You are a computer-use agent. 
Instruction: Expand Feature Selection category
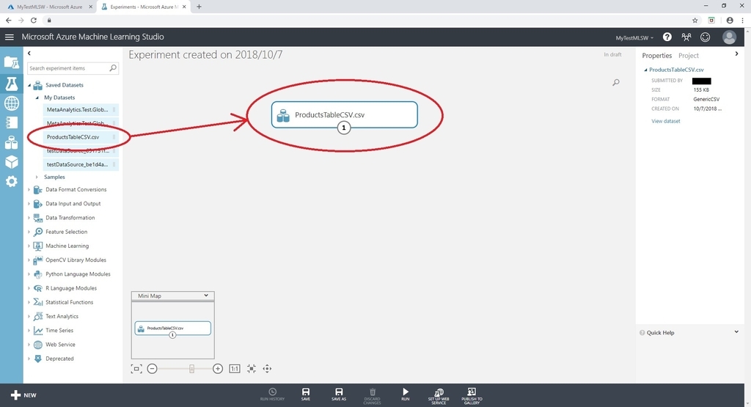coord(29,232)
